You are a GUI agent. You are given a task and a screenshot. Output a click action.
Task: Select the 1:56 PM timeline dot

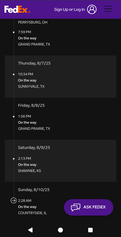coord(14,116)
